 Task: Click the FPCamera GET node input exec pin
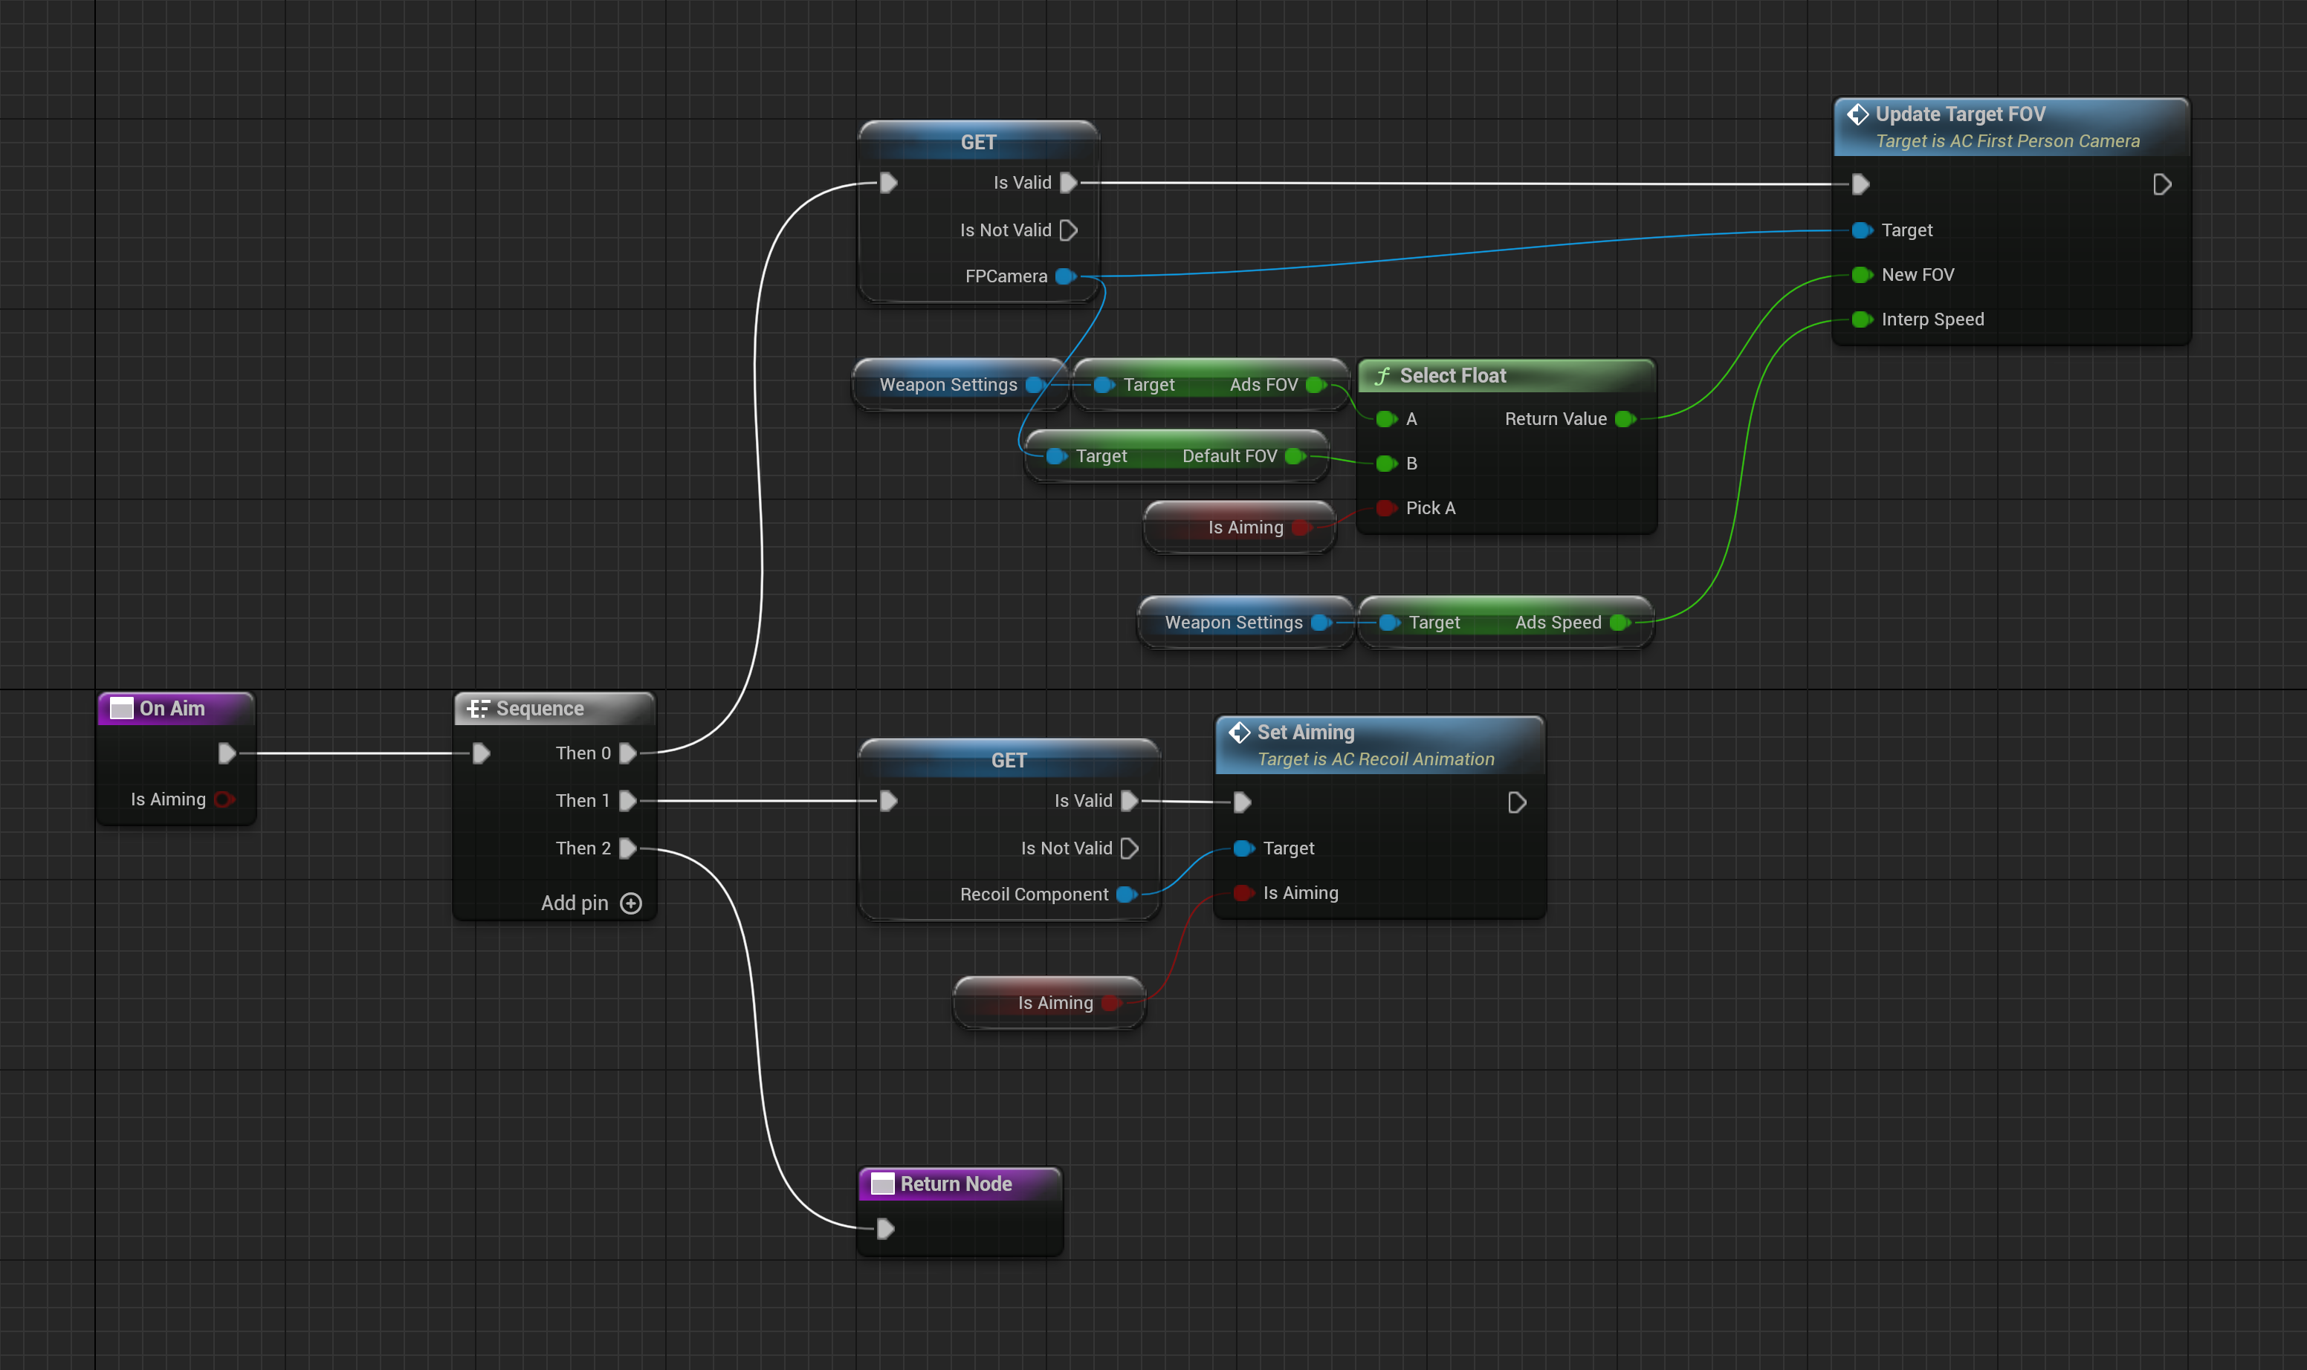(888, 183)
